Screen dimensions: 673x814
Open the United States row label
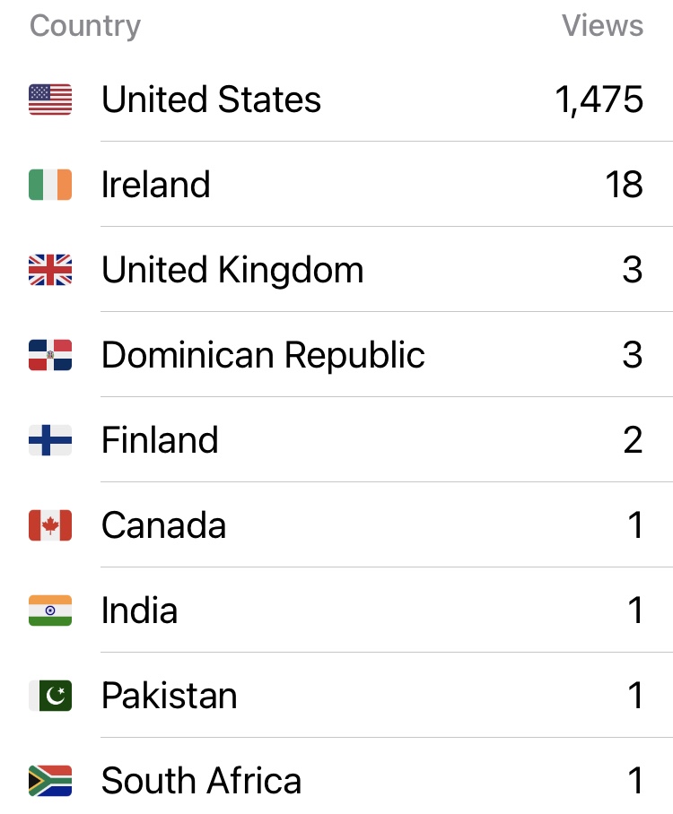coord(211,100)
